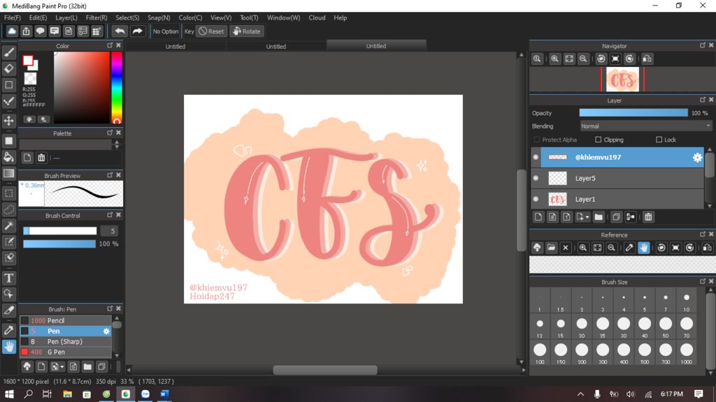Open settings gear for @khiemvu197 layer
The width and height of the screenshot is (716, 402).
coord(697,158)
